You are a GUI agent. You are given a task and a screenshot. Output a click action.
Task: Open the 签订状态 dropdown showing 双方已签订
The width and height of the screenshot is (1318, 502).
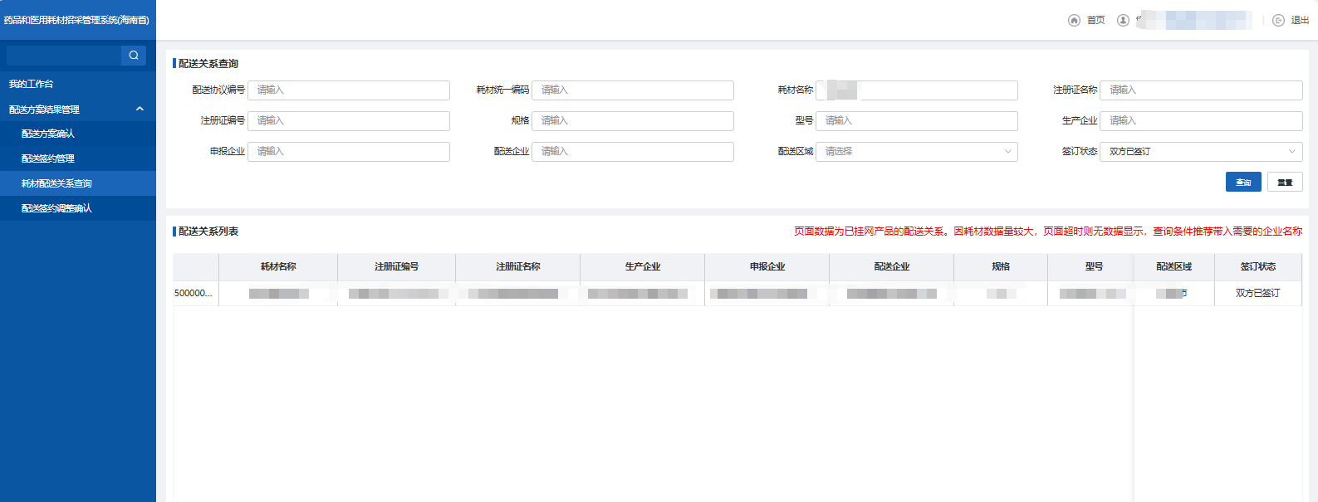(1200, 152)
